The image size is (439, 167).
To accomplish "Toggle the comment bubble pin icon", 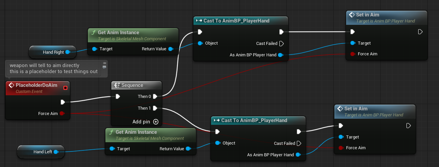I will click(105, 63).
